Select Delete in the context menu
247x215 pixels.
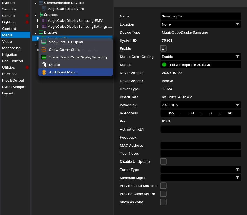pos(76,65)
